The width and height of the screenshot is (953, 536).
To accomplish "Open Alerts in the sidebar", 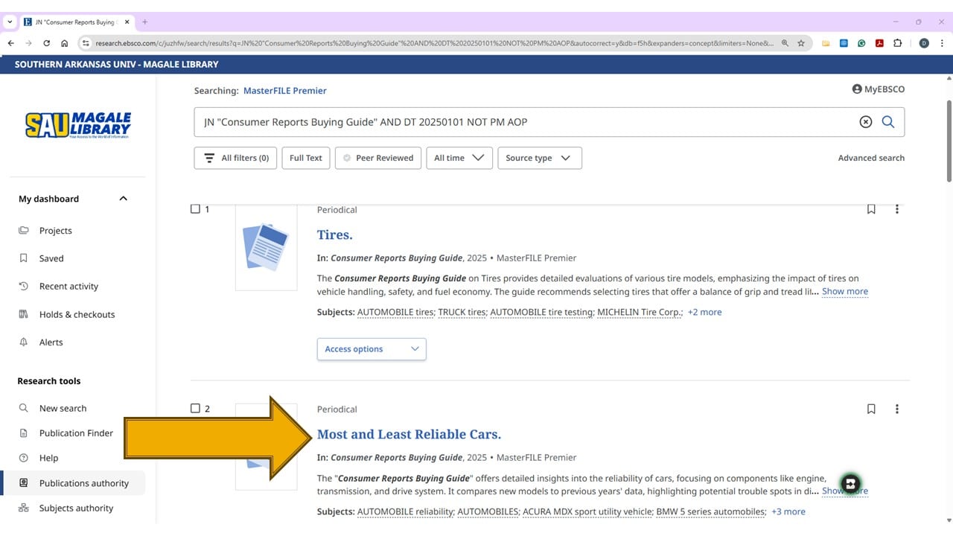I will click(51, 342).
